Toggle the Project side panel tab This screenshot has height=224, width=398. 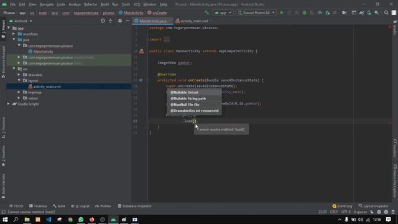coord(3,30)
